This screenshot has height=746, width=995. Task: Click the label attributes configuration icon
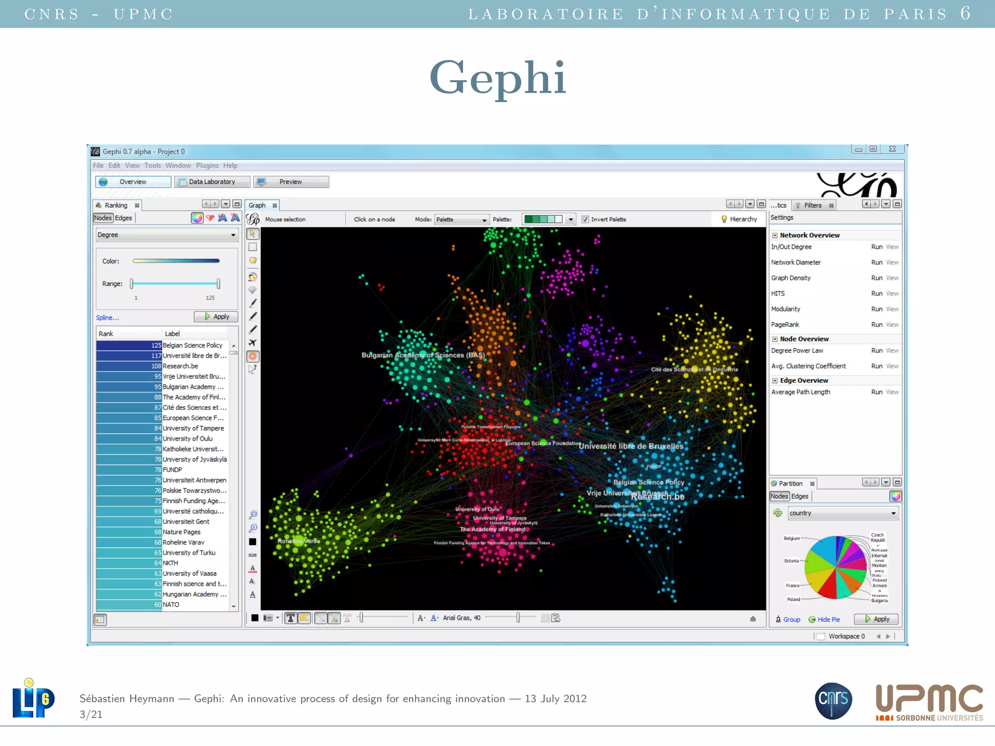click(556, 618)
